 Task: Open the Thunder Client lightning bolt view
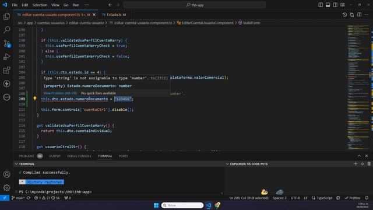pos(6,83)
